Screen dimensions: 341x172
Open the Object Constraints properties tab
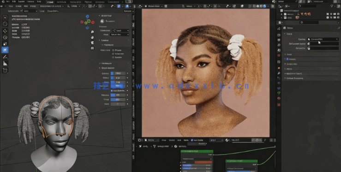click(x=279, y=88)
